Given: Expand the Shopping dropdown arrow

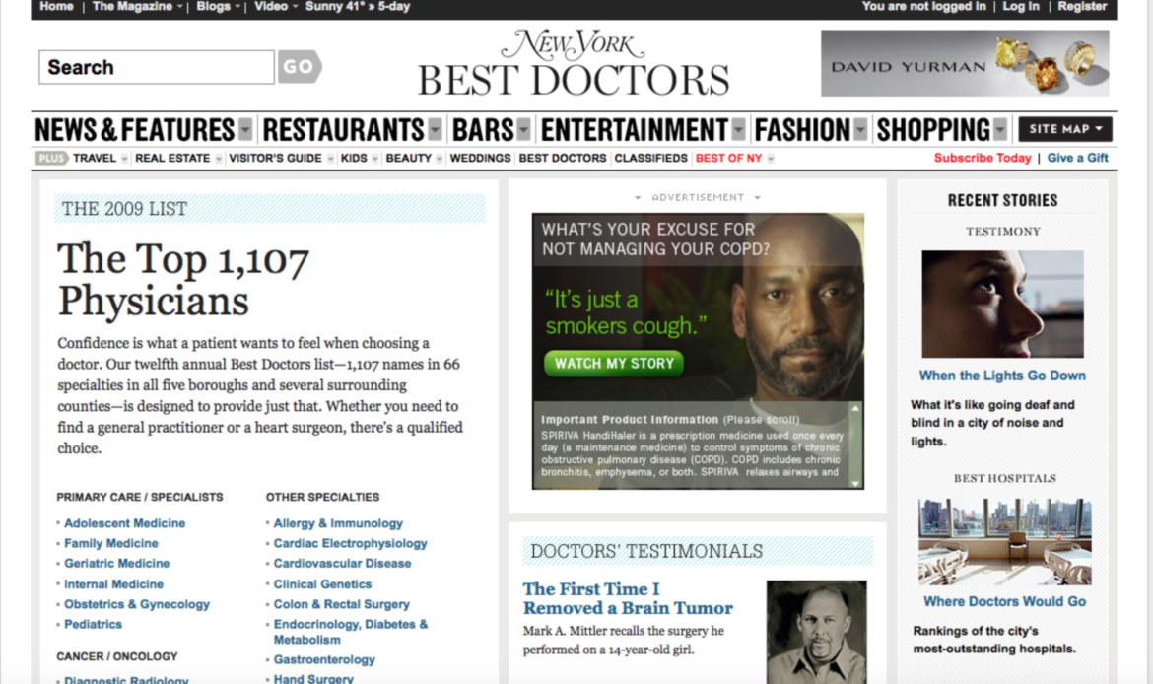Looking at the screenshot, I should (x=1000, y=130).
